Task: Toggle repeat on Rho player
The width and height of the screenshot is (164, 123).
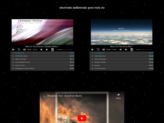Action: click(x=98, y=50)
